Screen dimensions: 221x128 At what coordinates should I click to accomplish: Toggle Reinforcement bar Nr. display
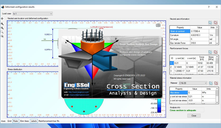tap(49, 121)
